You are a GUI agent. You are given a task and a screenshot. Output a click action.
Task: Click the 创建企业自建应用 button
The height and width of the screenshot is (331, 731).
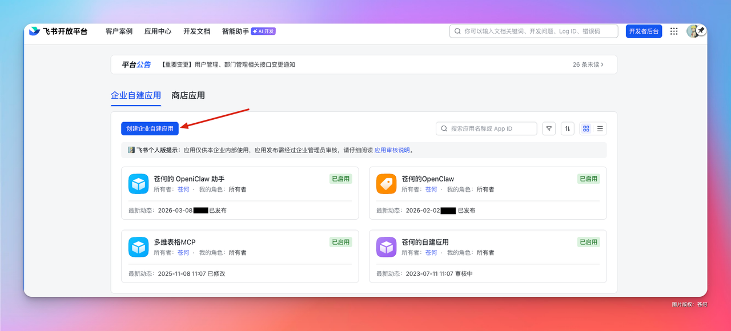point(150,128)
